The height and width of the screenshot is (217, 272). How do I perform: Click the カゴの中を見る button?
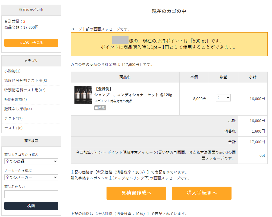(x=31, y=43)
